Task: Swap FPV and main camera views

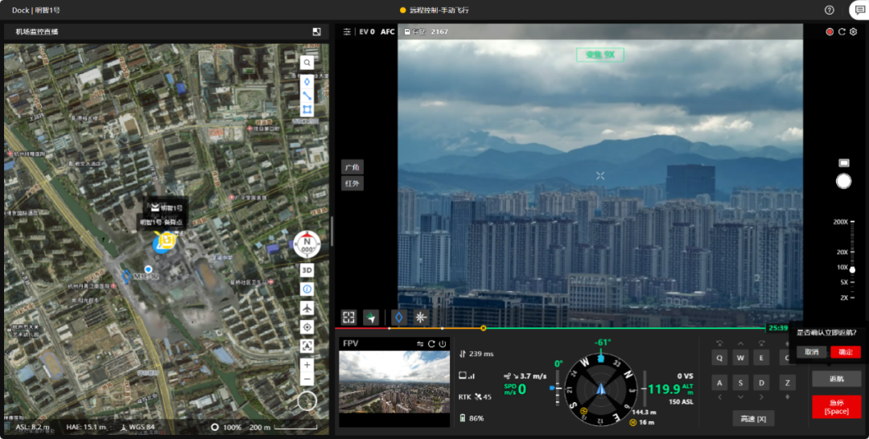Action: 420,344
